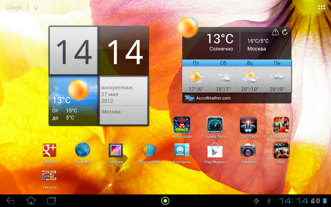
Task: Tap the clock widget minutes tile
Action: (124, 50)
